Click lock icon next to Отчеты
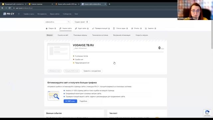213x120 pixels. pyautogui.click(x=141, y=28)
